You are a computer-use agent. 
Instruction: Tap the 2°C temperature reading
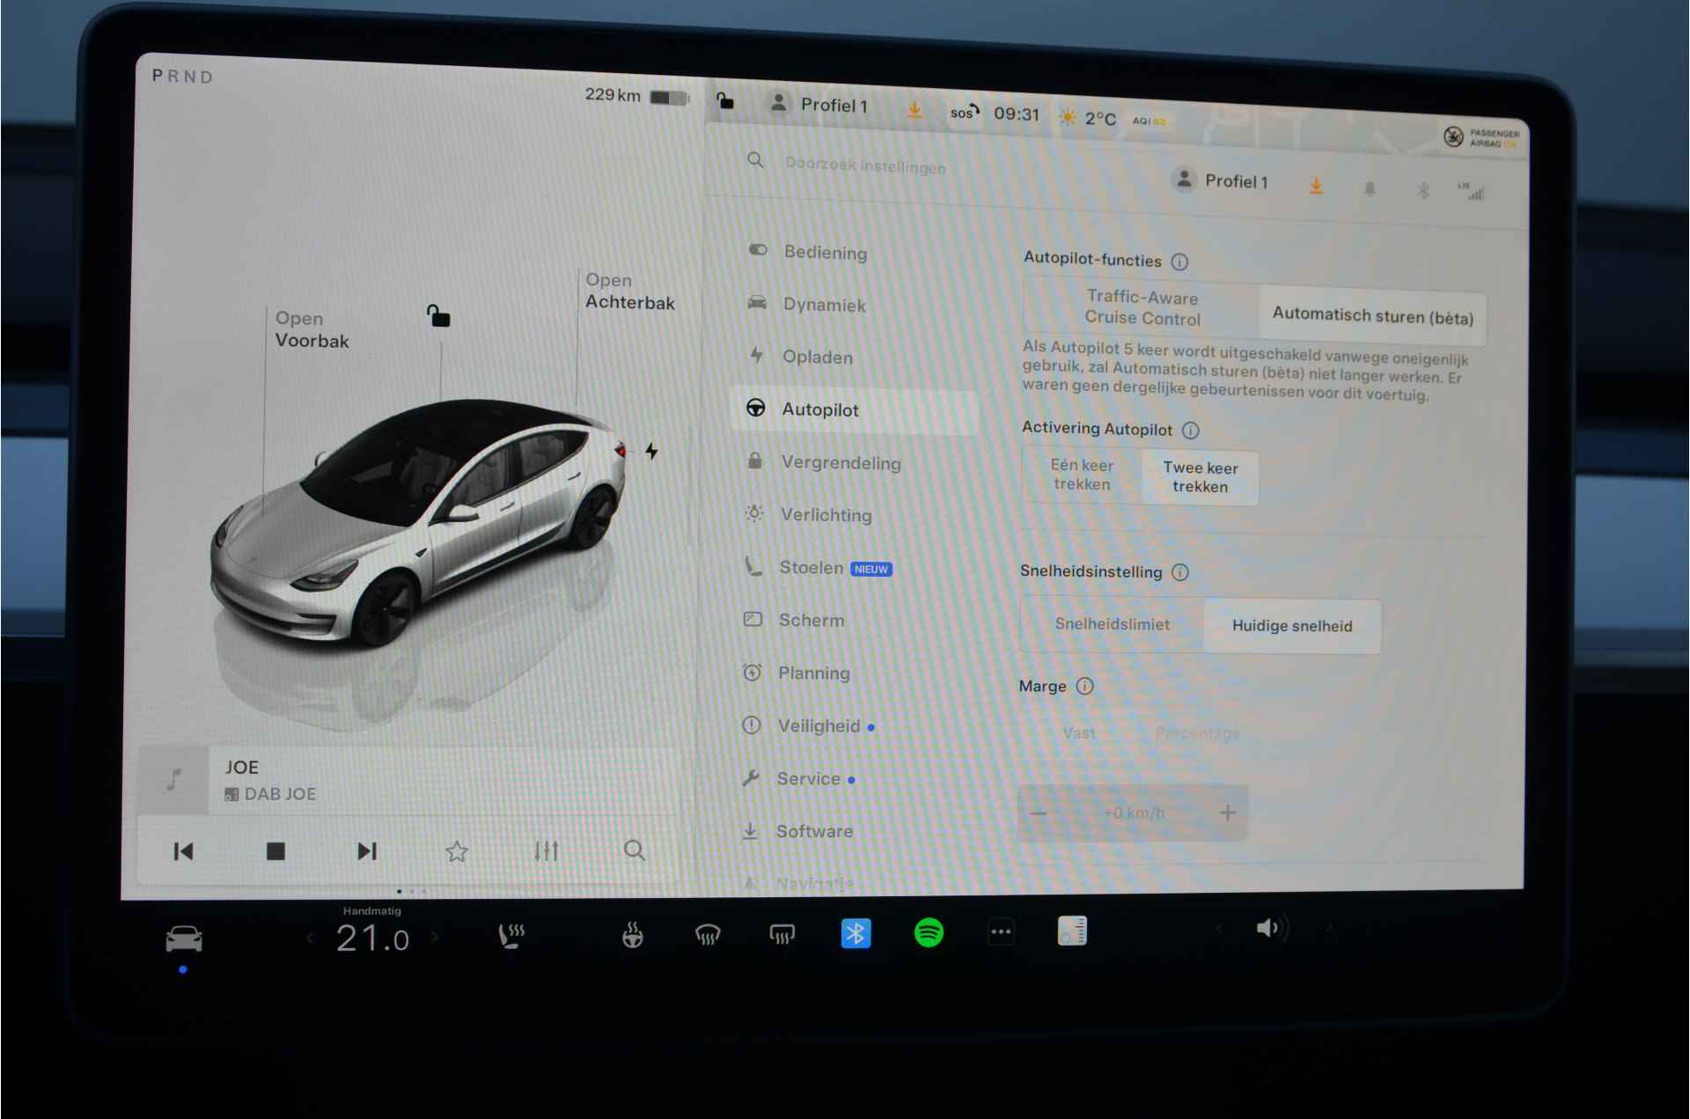click(1100, 118)
